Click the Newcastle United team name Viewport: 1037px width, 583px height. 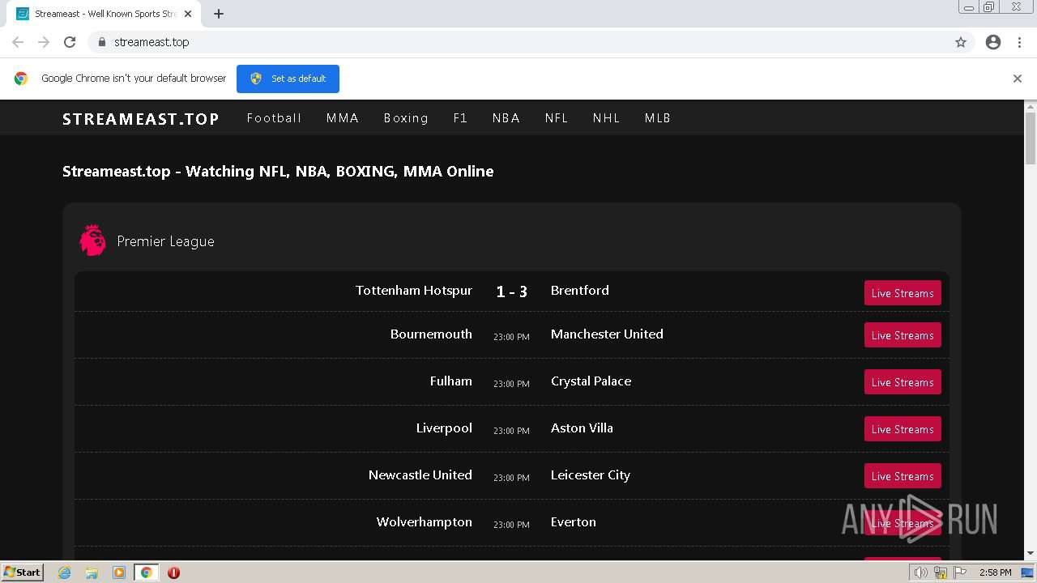[x=420, y=475]
